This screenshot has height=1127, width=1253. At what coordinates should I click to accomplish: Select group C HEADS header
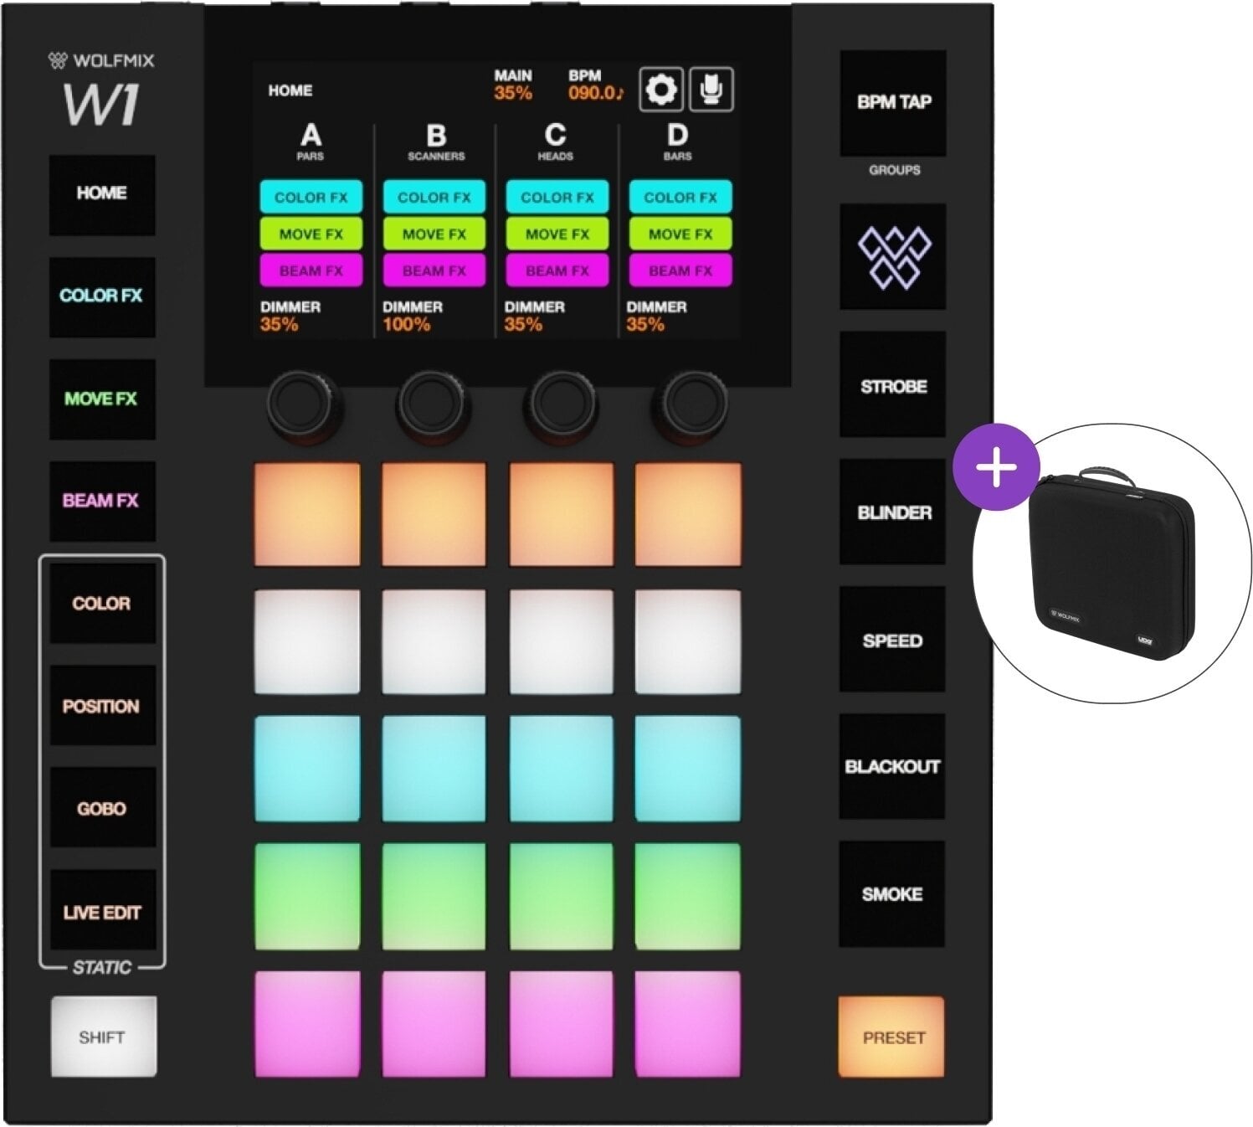(x=555, y=142)
